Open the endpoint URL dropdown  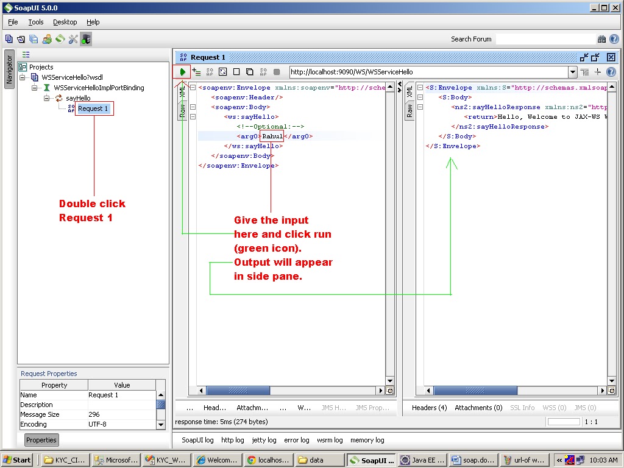[573, 71]
